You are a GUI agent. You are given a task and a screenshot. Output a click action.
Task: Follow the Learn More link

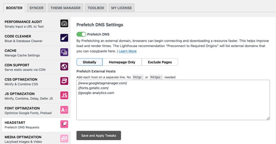point(127,51)
